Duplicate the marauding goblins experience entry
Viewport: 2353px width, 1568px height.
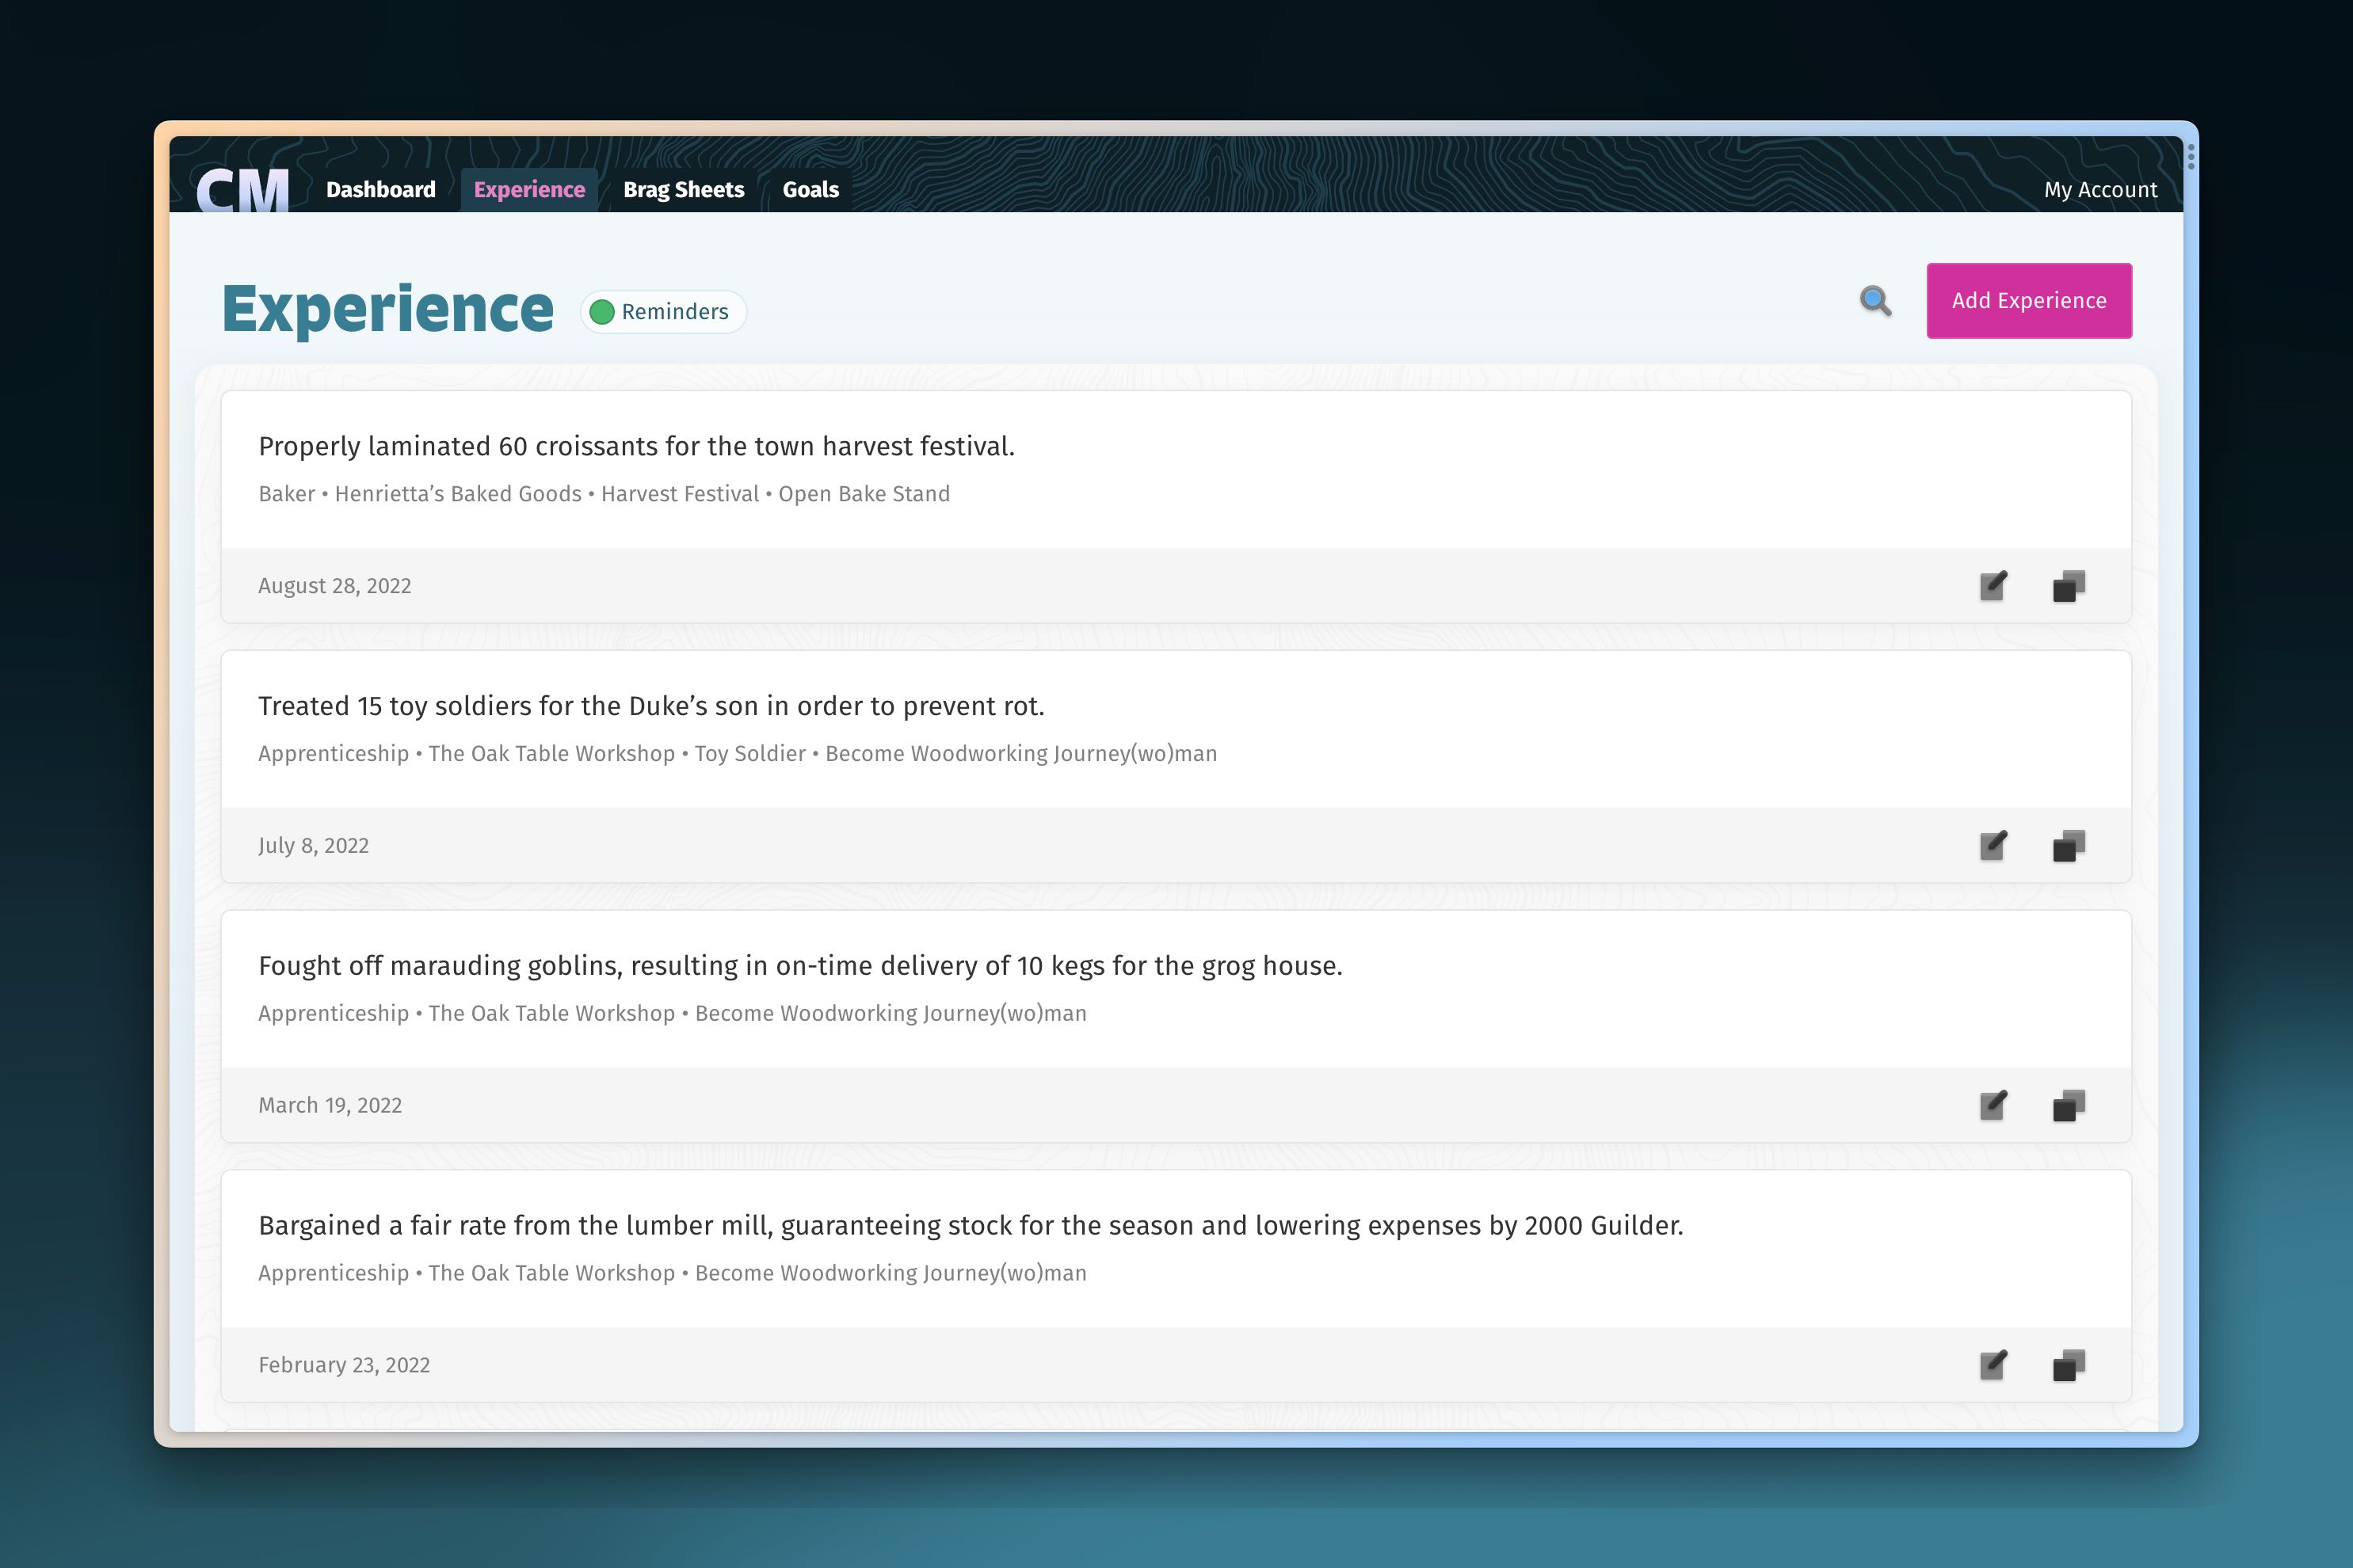click(2068, 1105)
